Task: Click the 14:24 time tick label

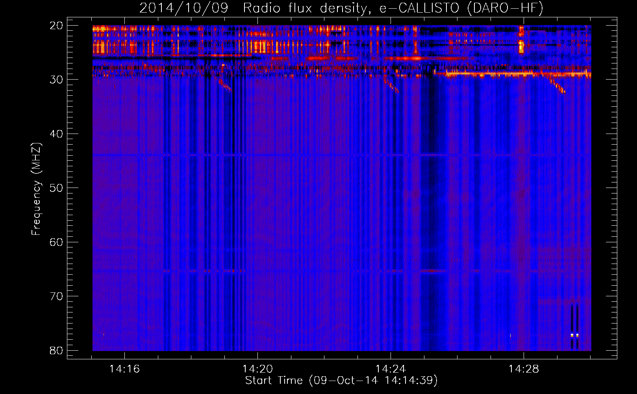Action: [391, 369]
